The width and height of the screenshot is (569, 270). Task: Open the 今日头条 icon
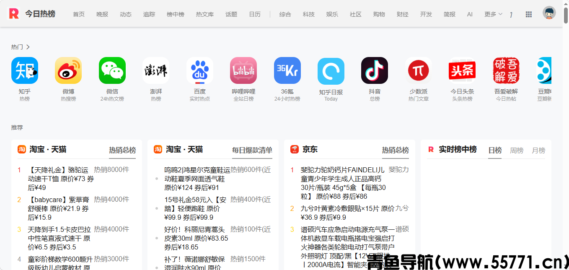(x=462, y=70)
